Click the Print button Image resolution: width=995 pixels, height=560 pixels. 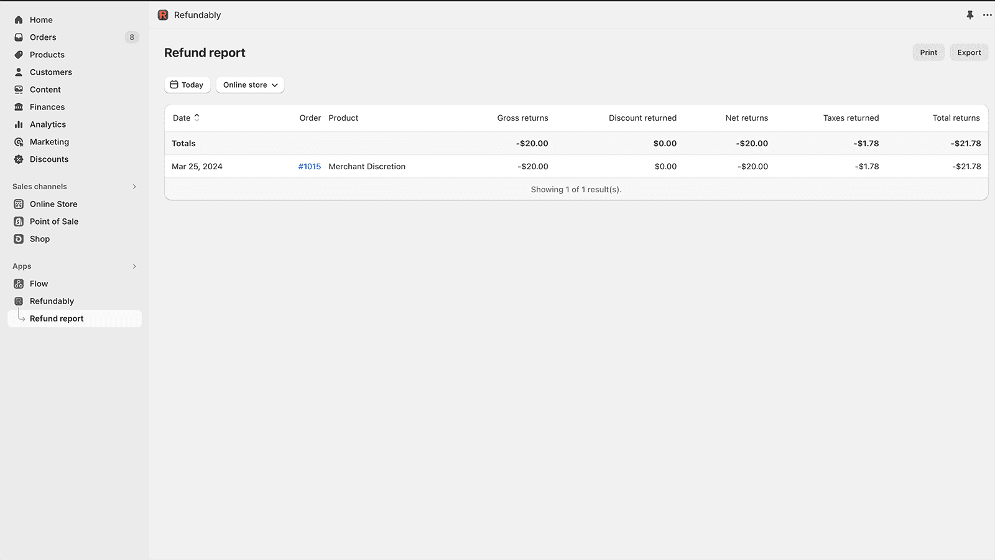928,52
